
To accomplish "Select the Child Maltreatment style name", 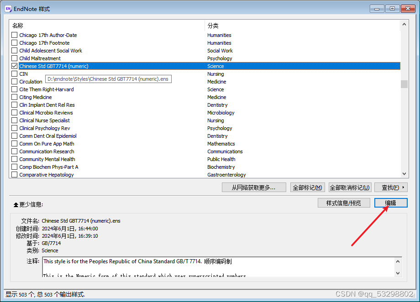I will (x=40, y=58).
